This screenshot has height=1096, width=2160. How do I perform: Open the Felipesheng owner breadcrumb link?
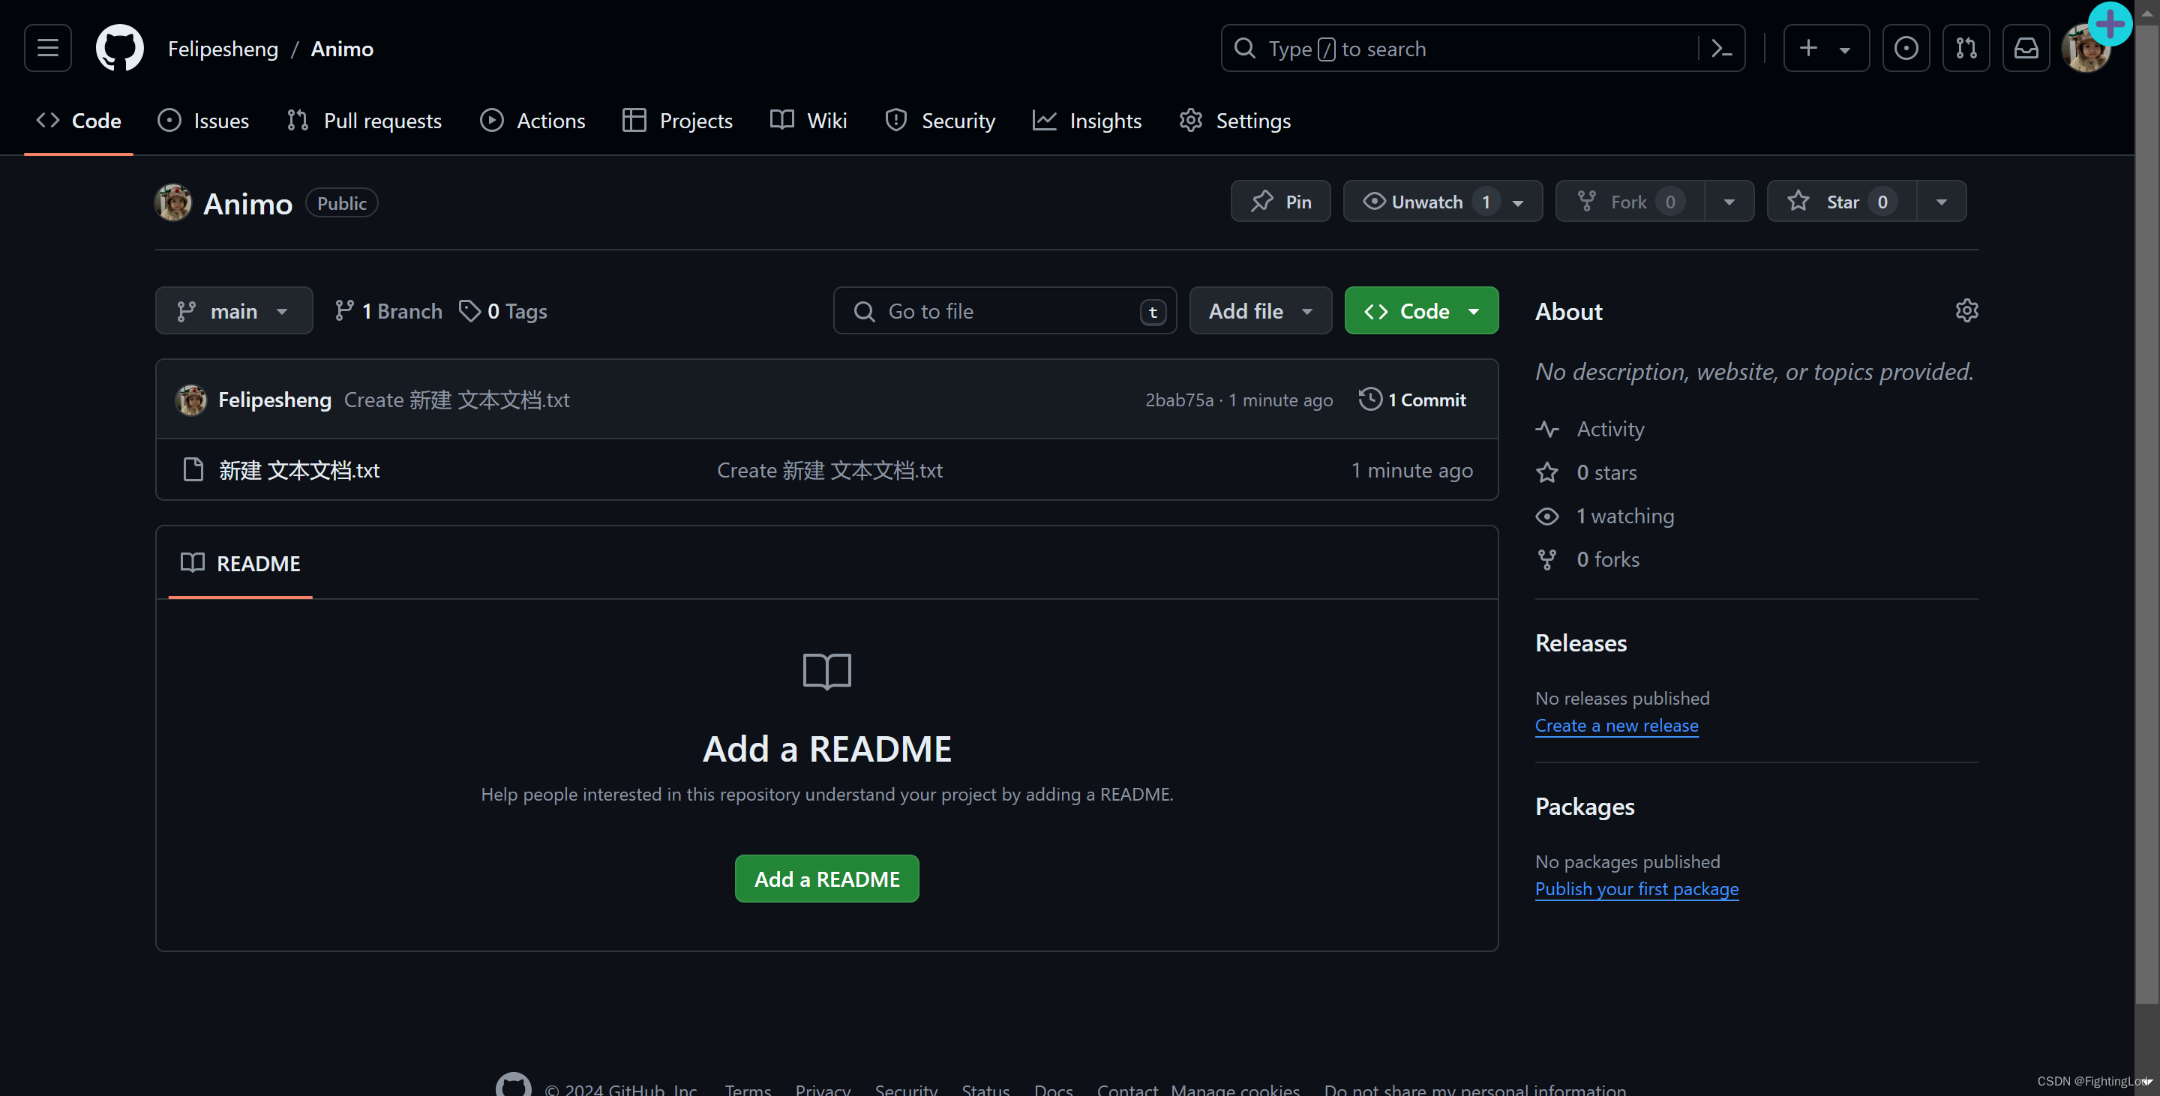point(223,49)
